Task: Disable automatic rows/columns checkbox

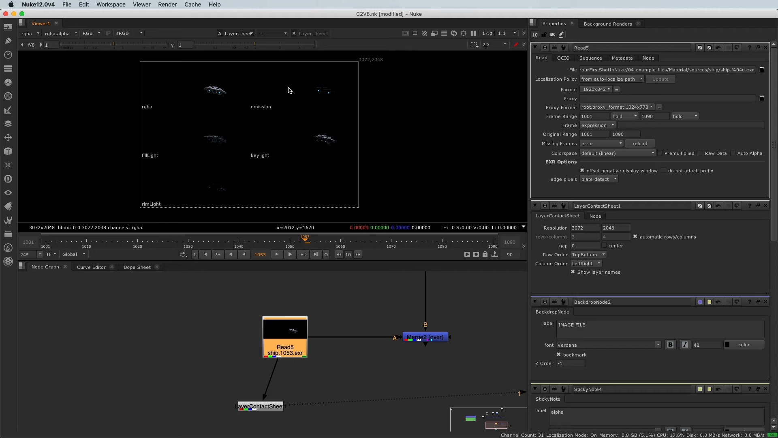Action: [x=635, y=237]
